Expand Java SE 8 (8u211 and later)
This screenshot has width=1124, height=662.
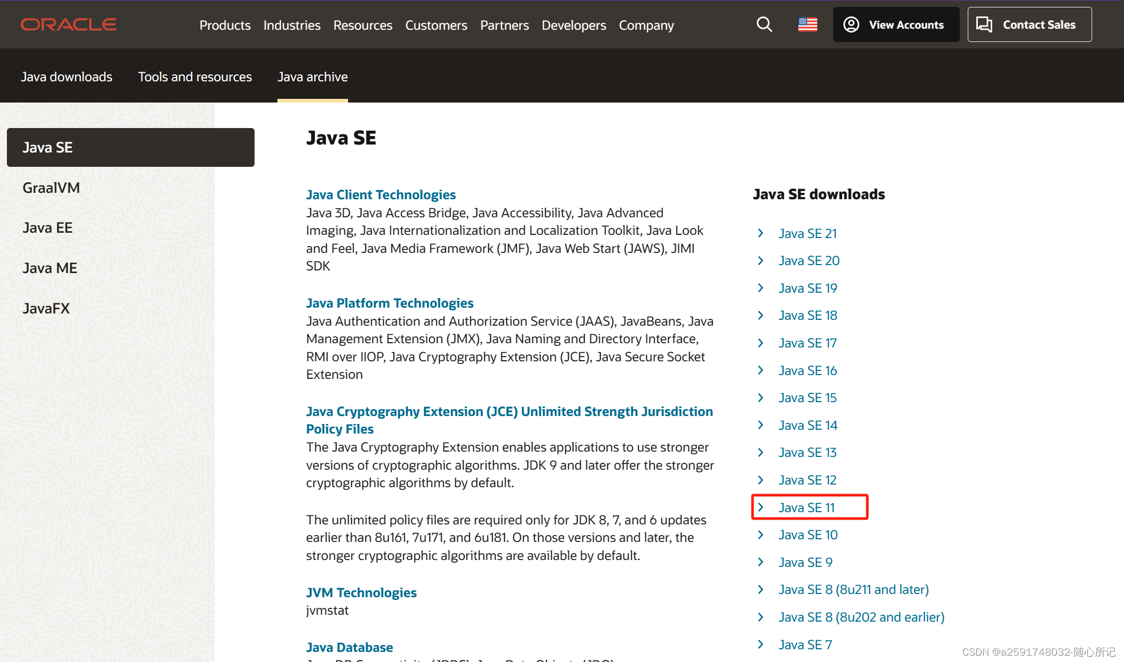(x=853, y=589)
